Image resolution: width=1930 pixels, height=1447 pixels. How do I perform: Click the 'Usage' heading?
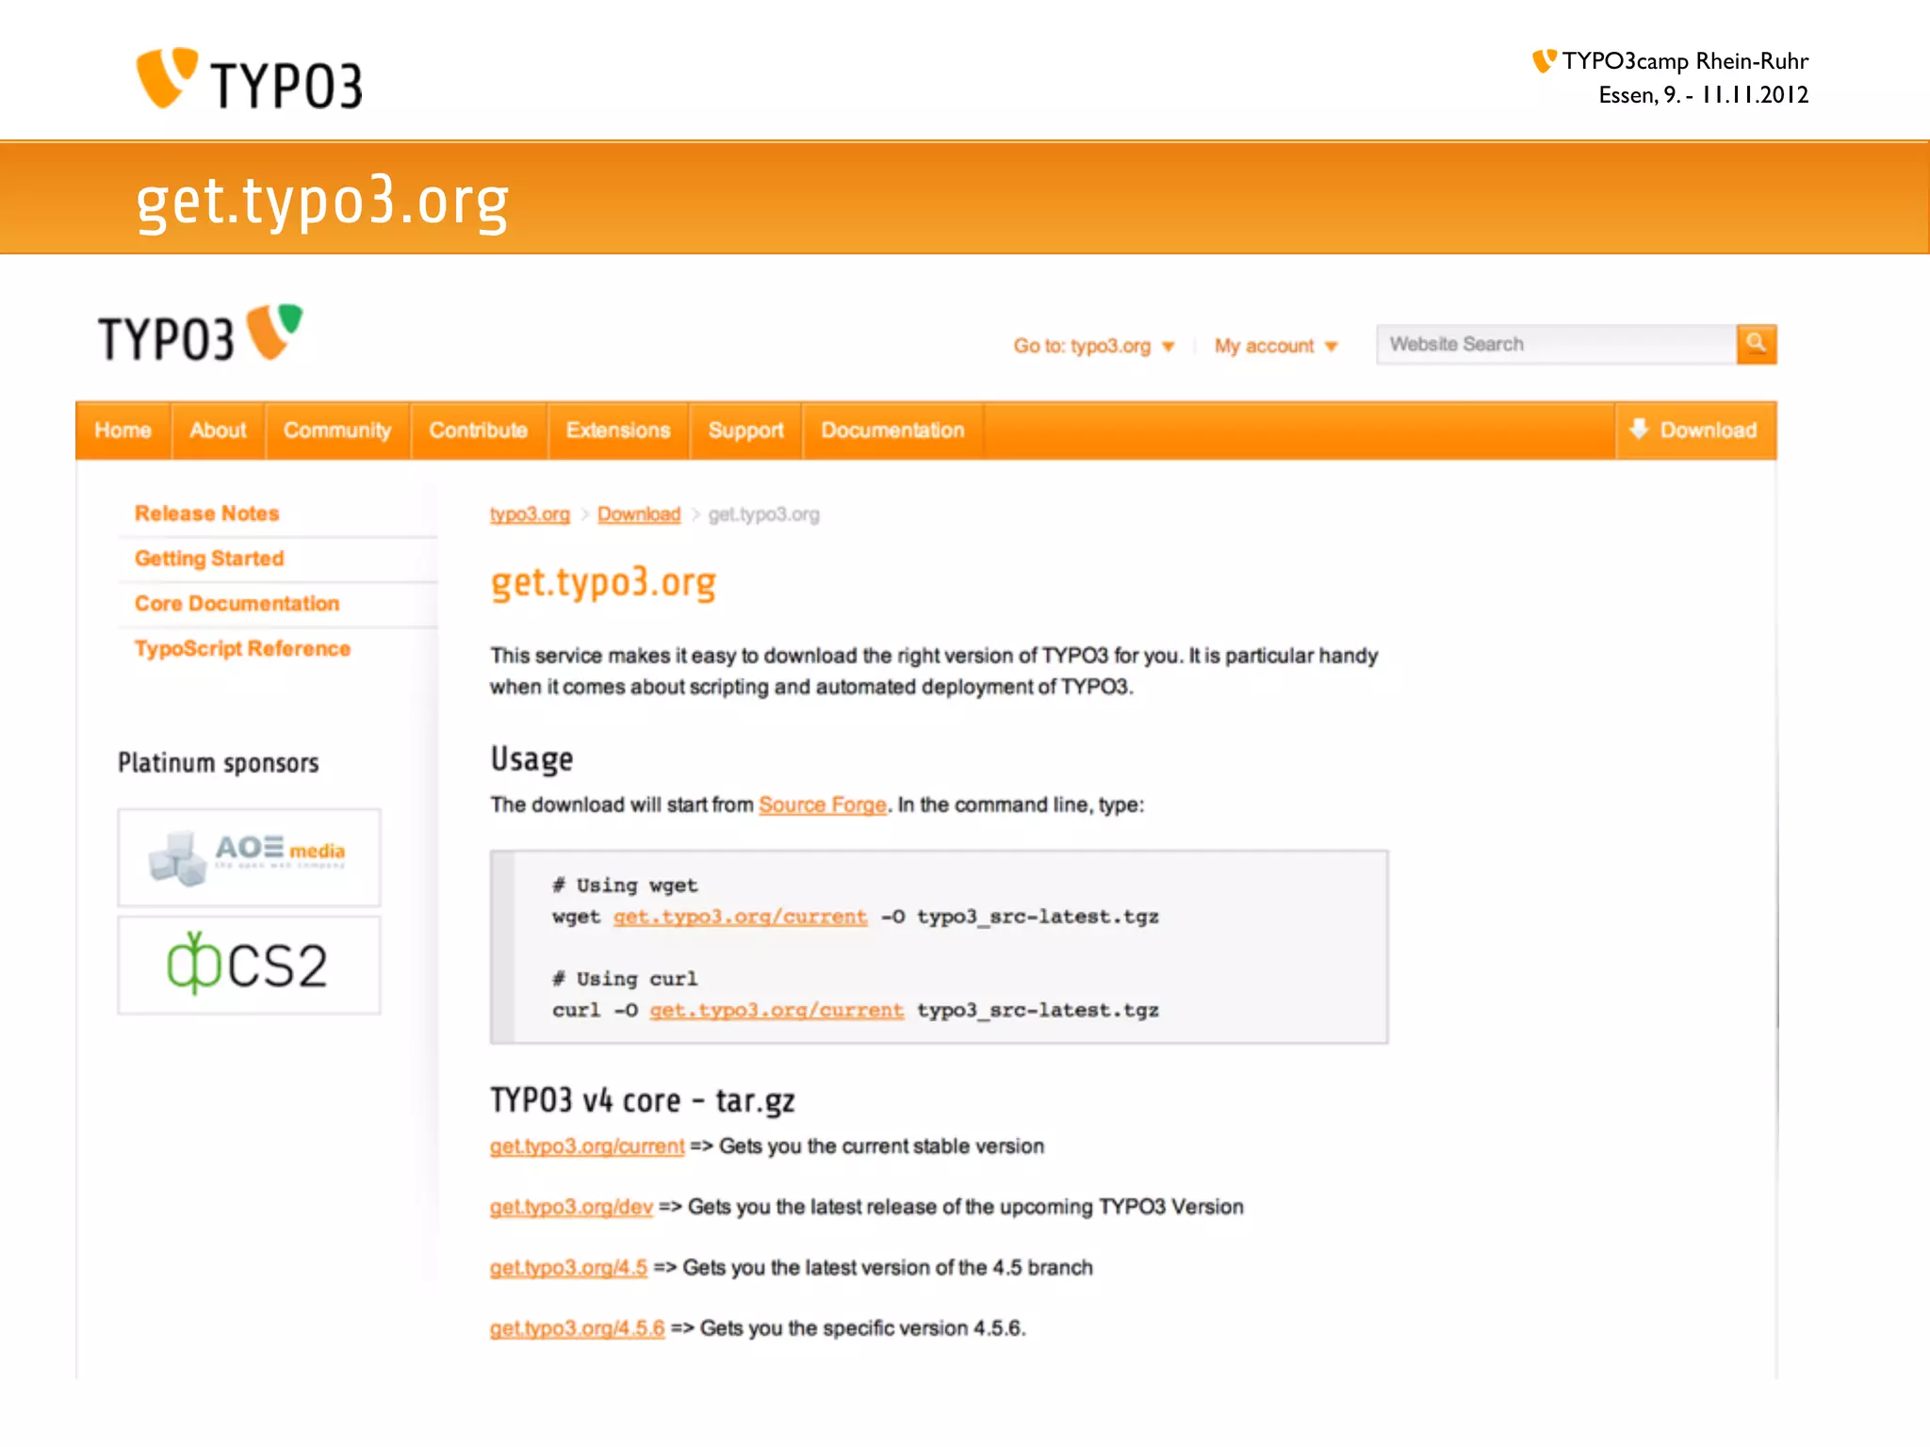[532, 759]
